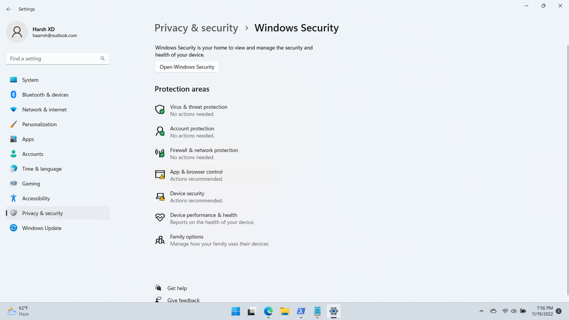This screenshot has width=569, height=320.
Task: Click the Bluetooth icon in sidebar
Action: [14, 95]
